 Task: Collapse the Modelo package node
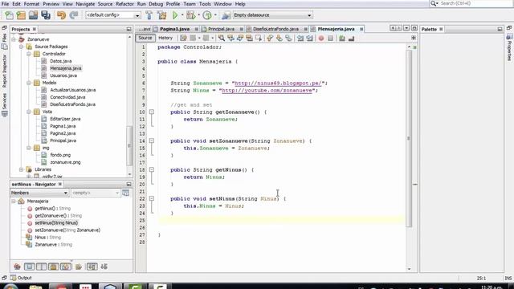pyautogui.click(x=29, y=83)
